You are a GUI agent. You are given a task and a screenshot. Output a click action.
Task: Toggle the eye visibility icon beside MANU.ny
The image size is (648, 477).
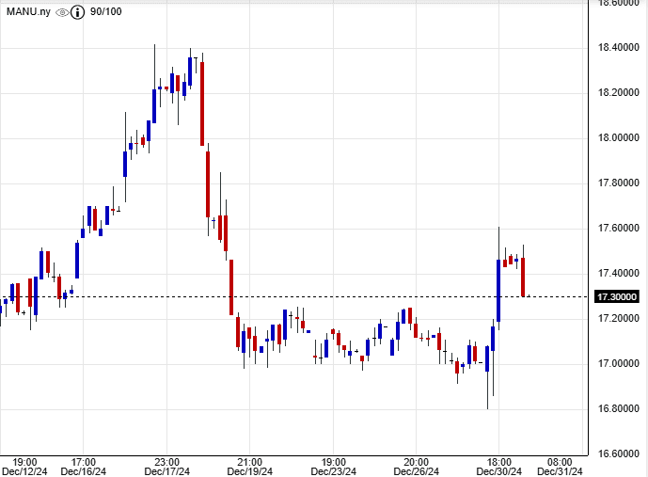(62, 12)
